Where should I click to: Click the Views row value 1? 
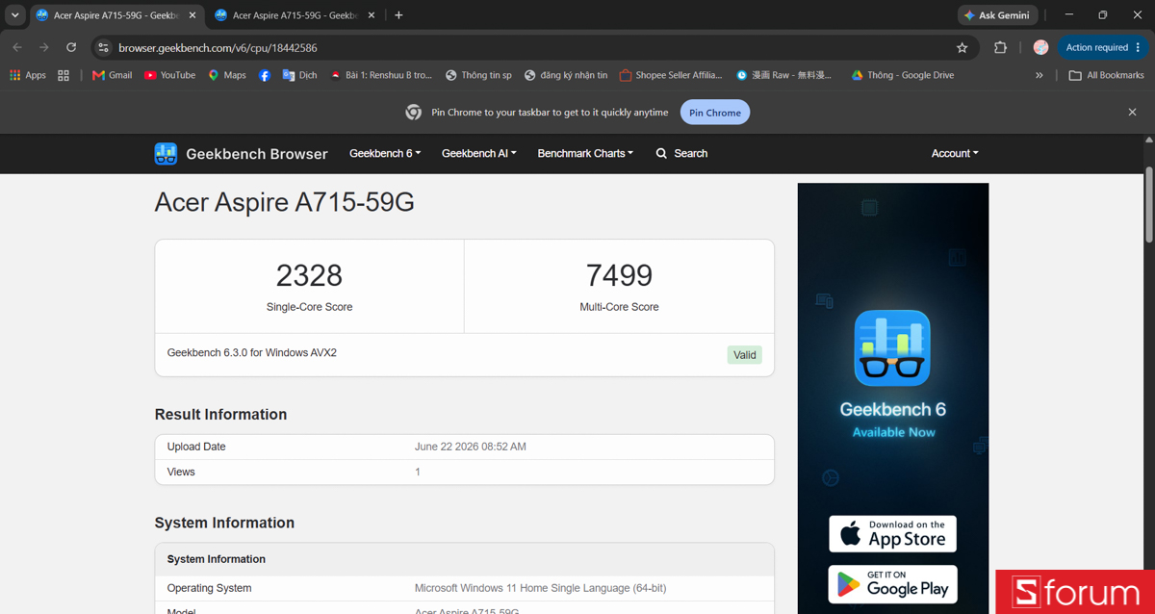[x=418, y=472]
